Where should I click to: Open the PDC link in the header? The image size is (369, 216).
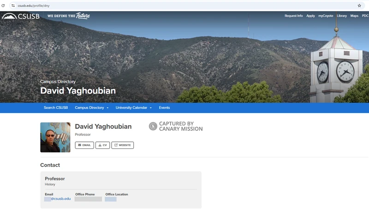point(365,16)
